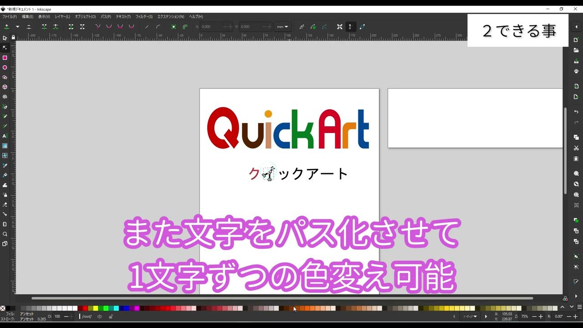
Task: Select the Text tool
Action: pyautogui.click(x=5, y=136)
